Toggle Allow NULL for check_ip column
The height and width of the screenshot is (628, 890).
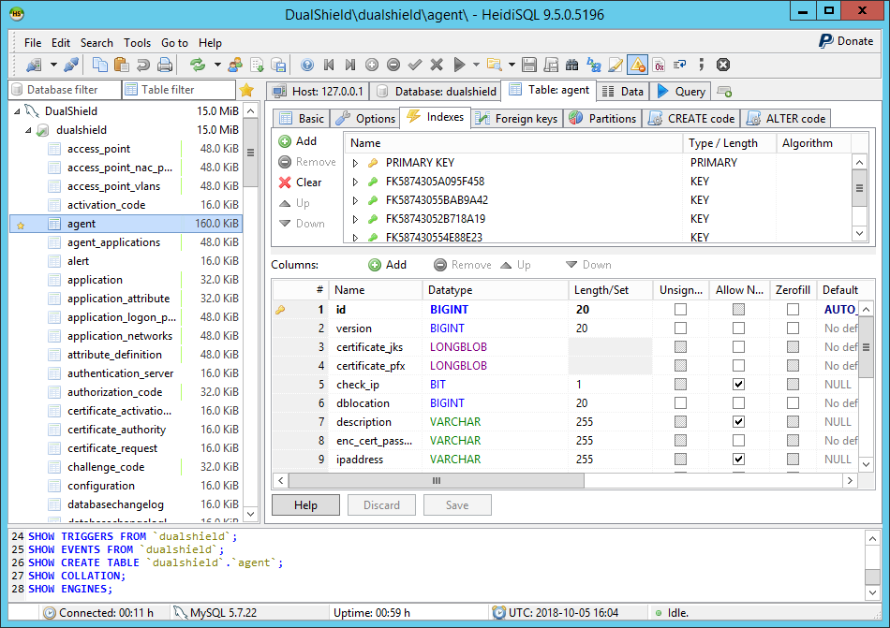pos(738,385)
